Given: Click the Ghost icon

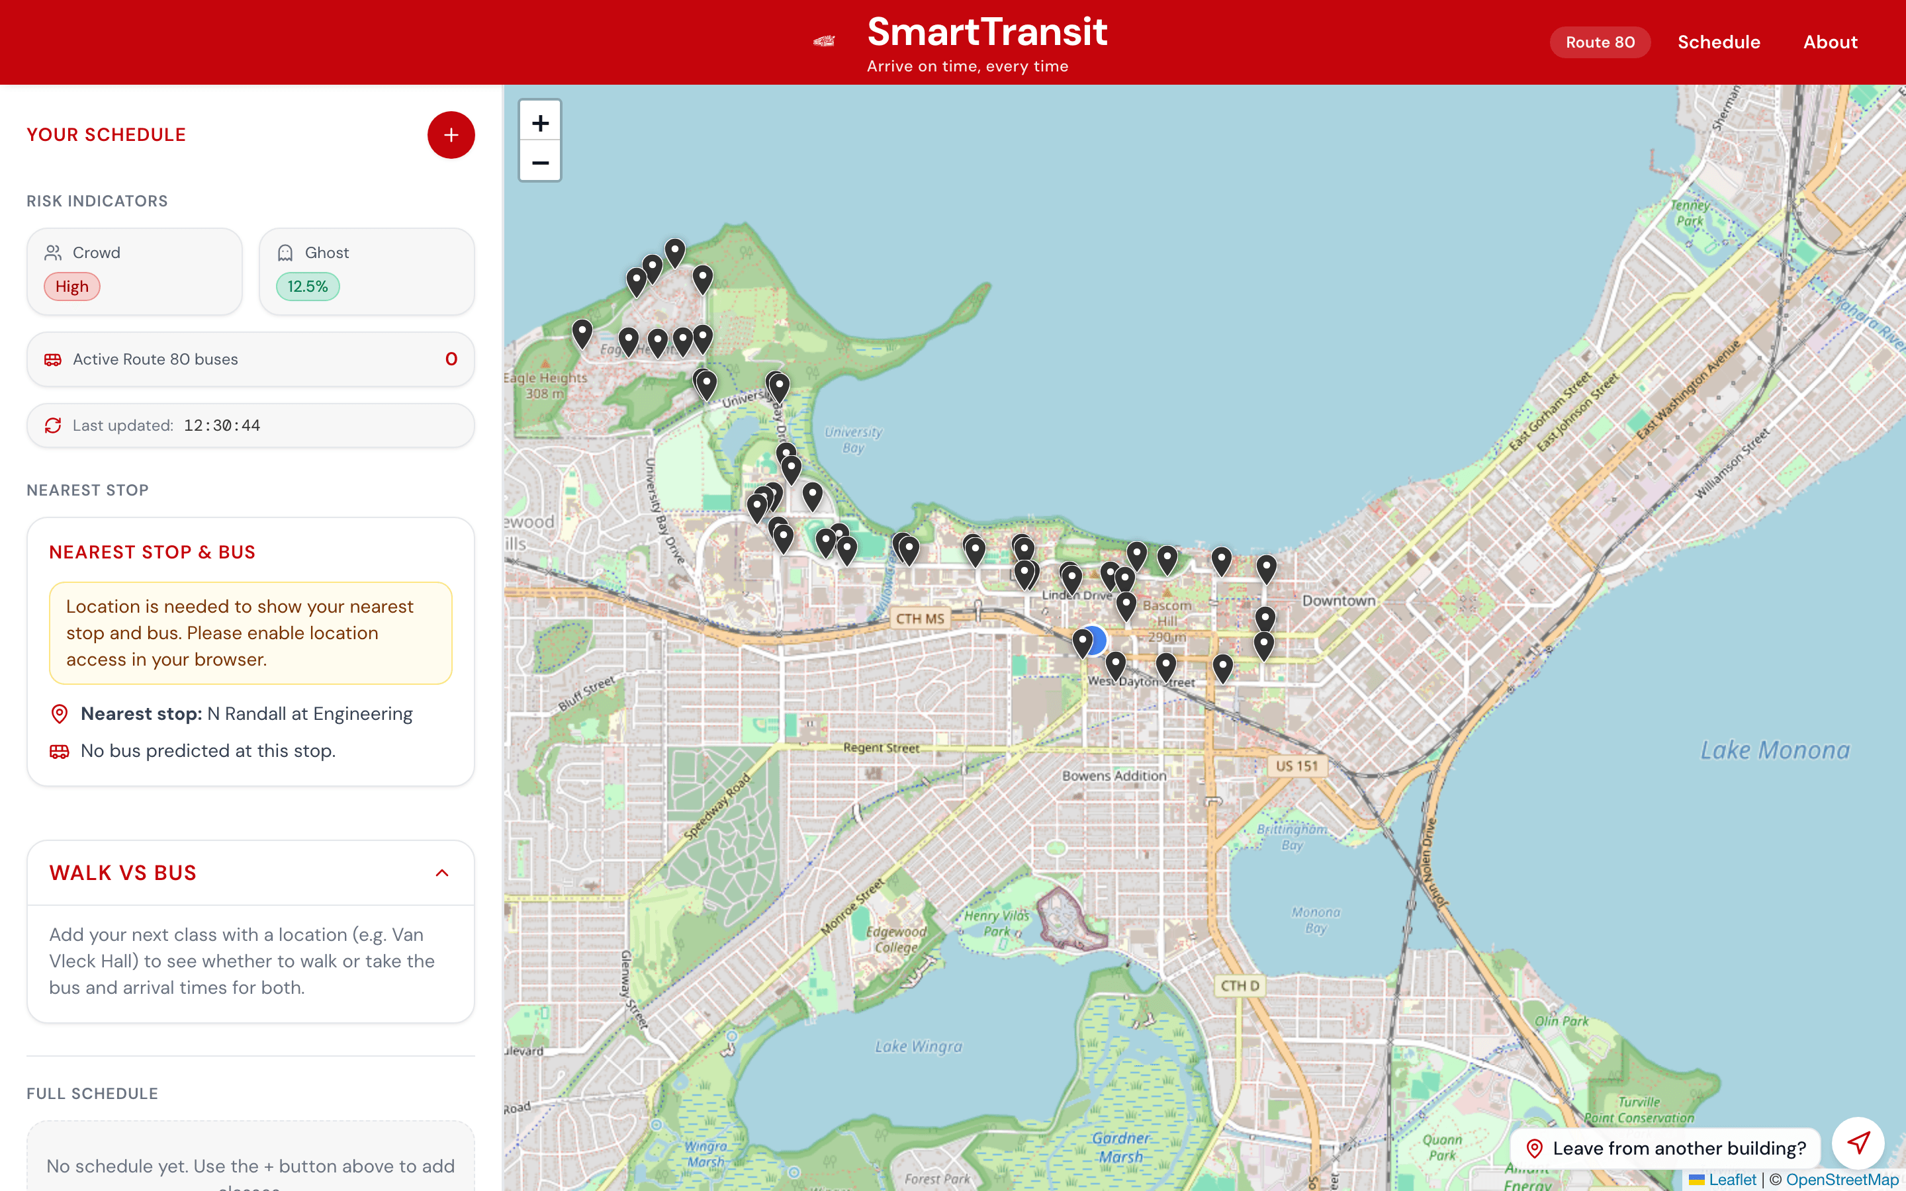Looking at the screenshot, I should point(285,253).
